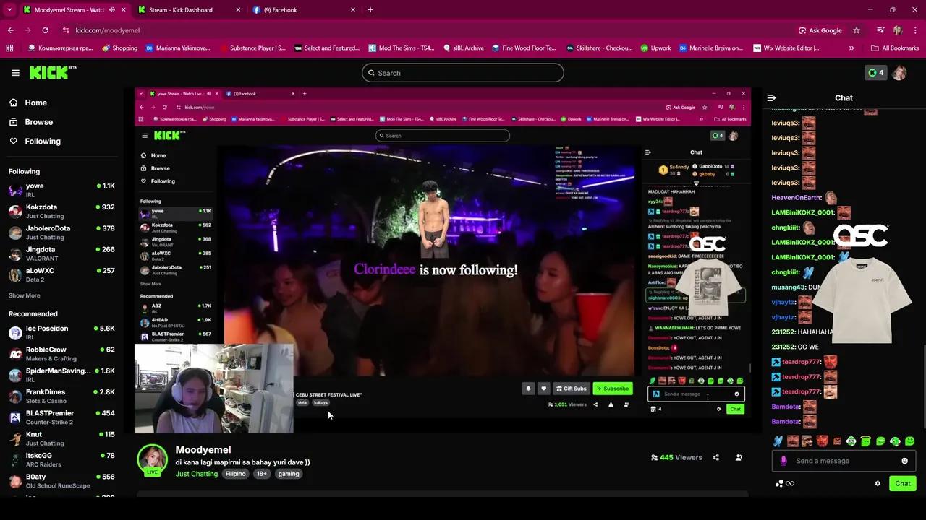The image size is (926, 520).
Task: Click the microphone icon in the chat input
Action: tap(783, 460)
